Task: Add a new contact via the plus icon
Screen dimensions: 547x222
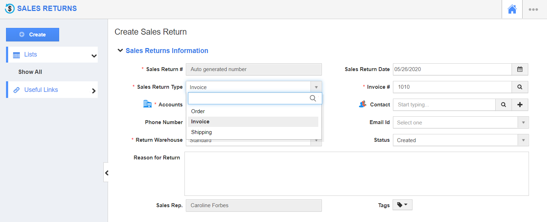Action: 520,105
